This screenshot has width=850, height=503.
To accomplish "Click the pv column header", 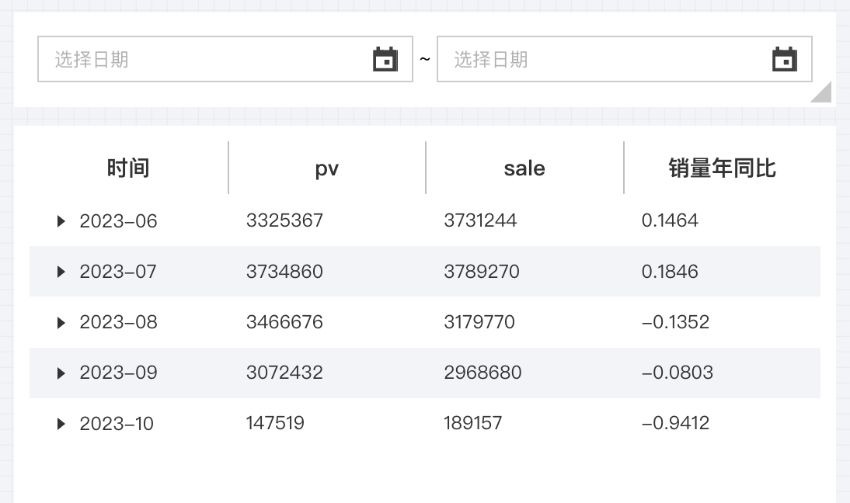I will [x=326, y=168].
